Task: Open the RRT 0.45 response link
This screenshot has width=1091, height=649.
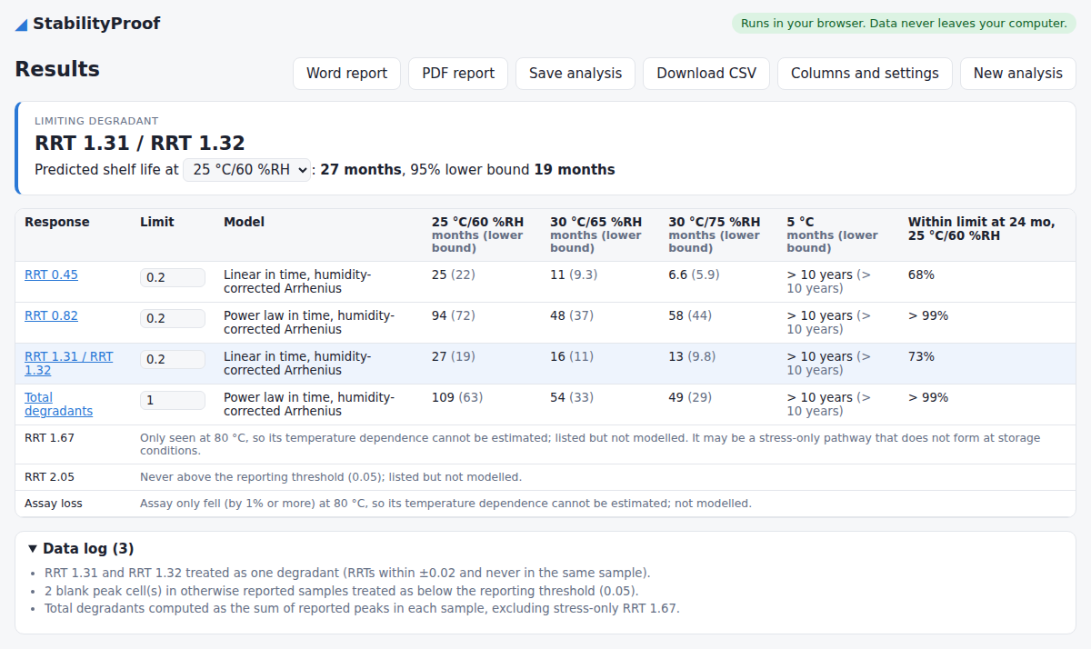Action: coord(51,275)
